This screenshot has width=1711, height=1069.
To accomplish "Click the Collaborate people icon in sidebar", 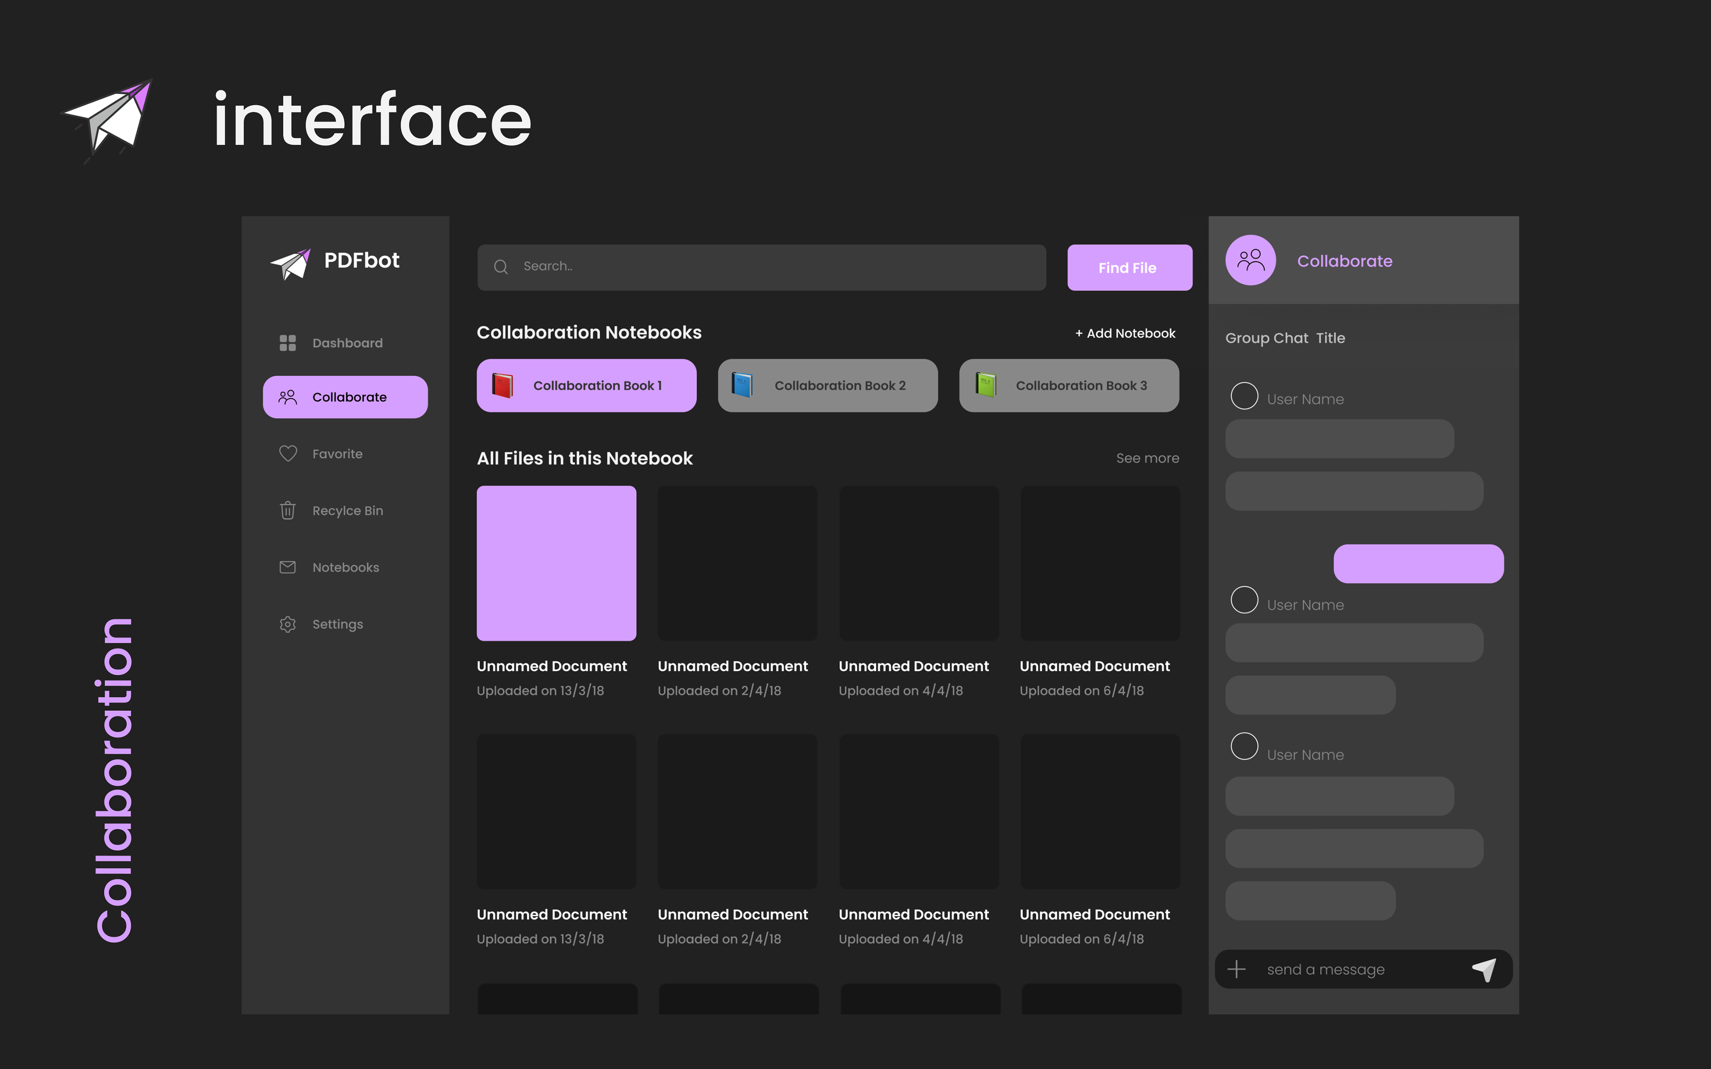I will pyautogui.click(x=288, y=397).
